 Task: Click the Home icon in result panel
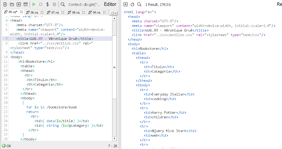click(132, 4)
